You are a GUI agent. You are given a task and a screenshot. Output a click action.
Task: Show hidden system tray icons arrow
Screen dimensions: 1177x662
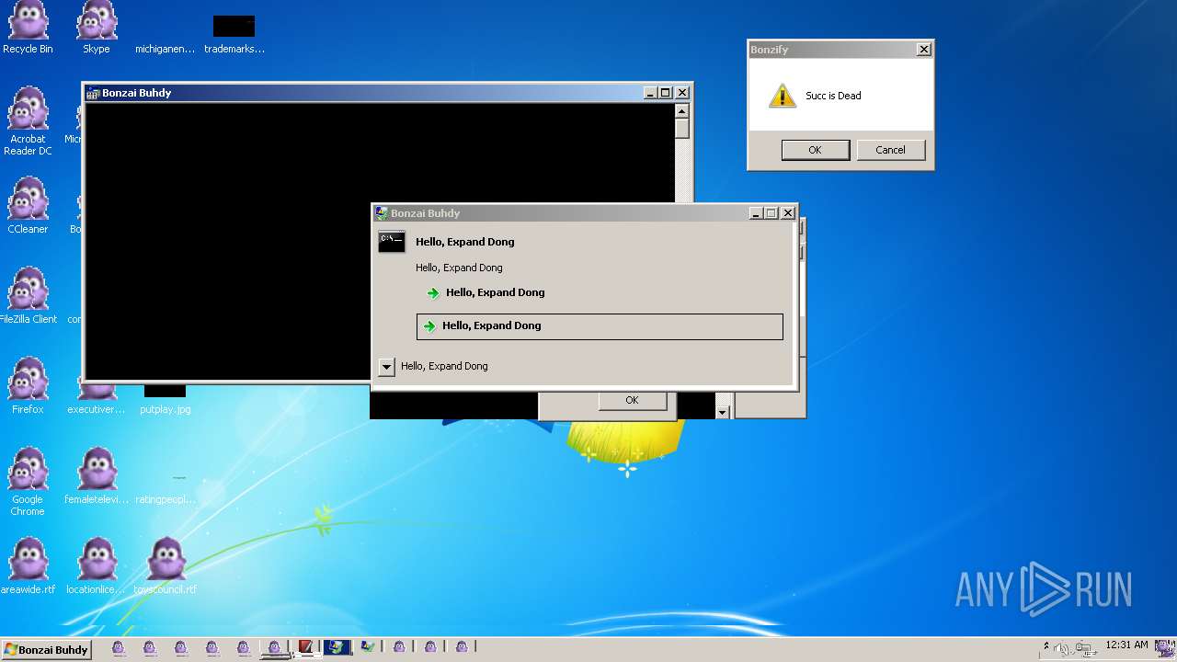(x=1046, y=646)
